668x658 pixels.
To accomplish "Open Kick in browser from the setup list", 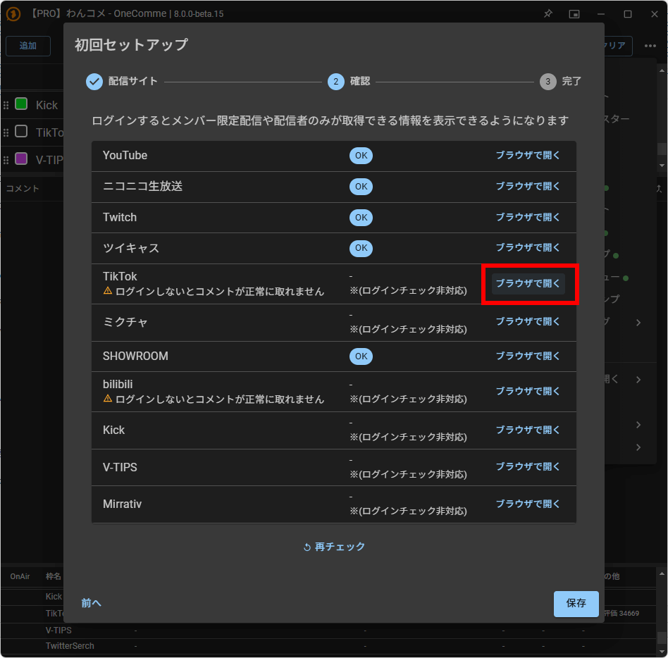I will coord(528,430).
